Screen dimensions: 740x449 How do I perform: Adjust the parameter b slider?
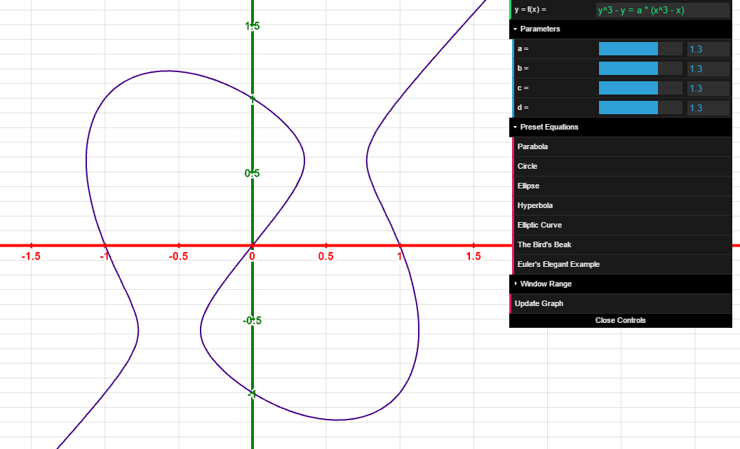tap(640, 69)
